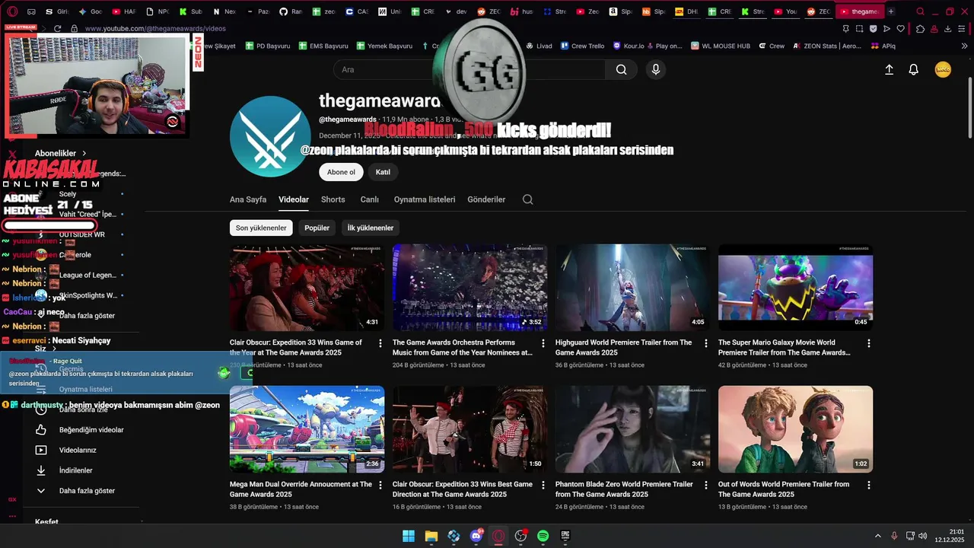Image resolution: width=974 pixels, height=548 pixels.
Task: Open Epic Games launcher from taskbar
Action: click(x=565, y=536)
